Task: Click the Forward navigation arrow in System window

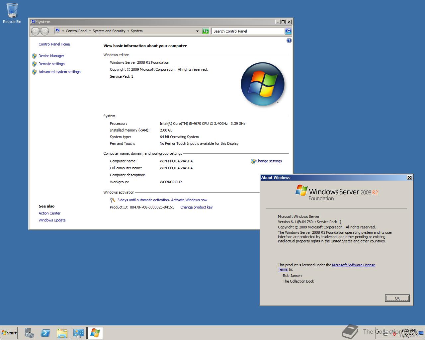Action: (x=45, y=31)
